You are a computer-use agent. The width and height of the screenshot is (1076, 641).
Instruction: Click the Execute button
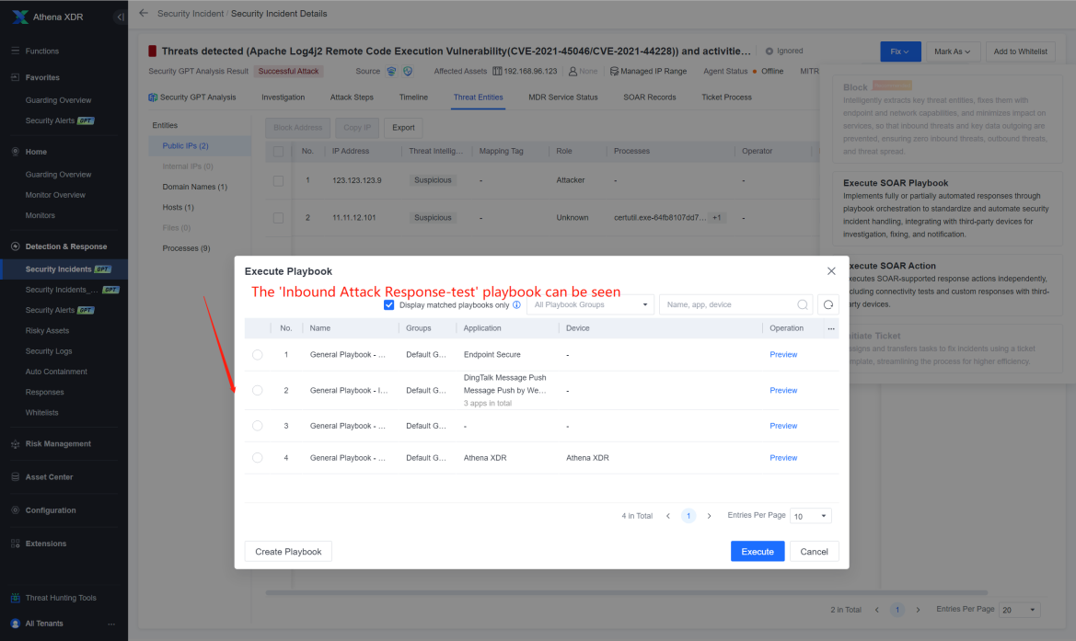(x=757, y=551)
